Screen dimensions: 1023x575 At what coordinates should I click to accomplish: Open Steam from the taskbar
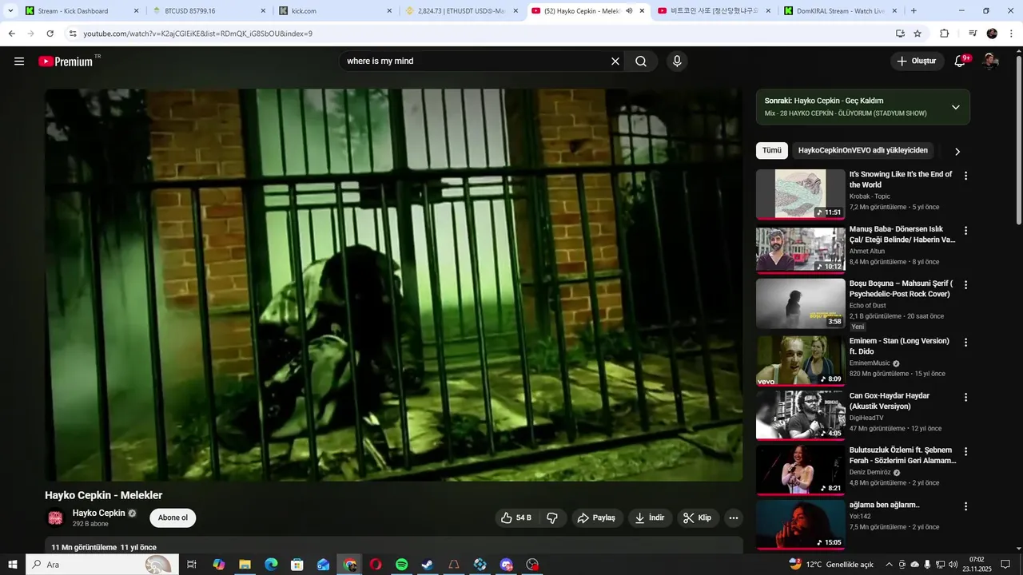tap(428, 565)
